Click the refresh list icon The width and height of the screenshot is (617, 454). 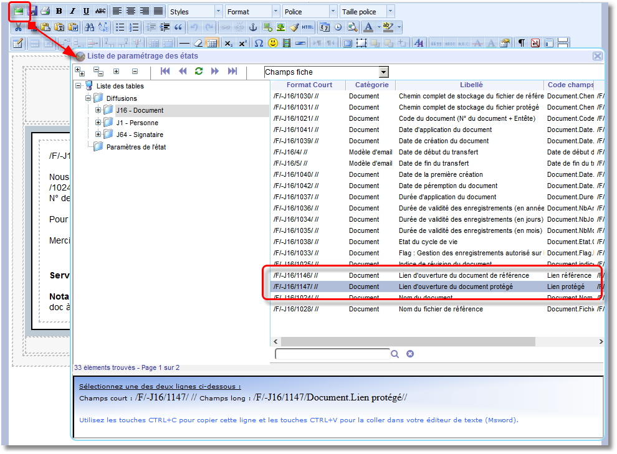click(199, 72)
